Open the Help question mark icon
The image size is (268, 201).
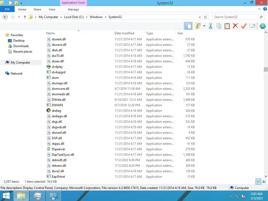pos(265,9)
